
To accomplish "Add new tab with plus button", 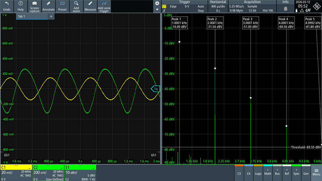I will [x=51, y=16].
